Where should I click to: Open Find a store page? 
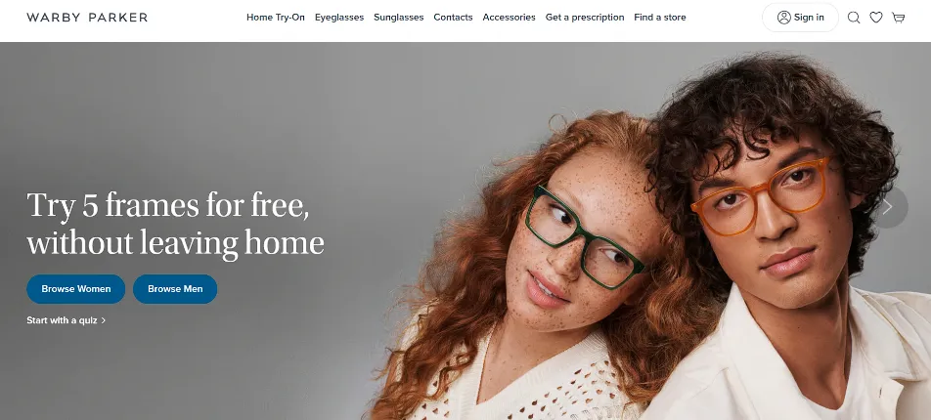pos(660,18)
